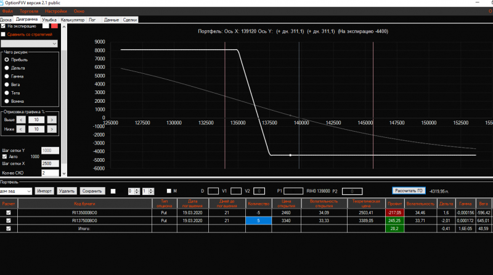The image size is (493, 275).
Task: Click the highlighted quantity cell 5
Action: (x=258, y=221)
